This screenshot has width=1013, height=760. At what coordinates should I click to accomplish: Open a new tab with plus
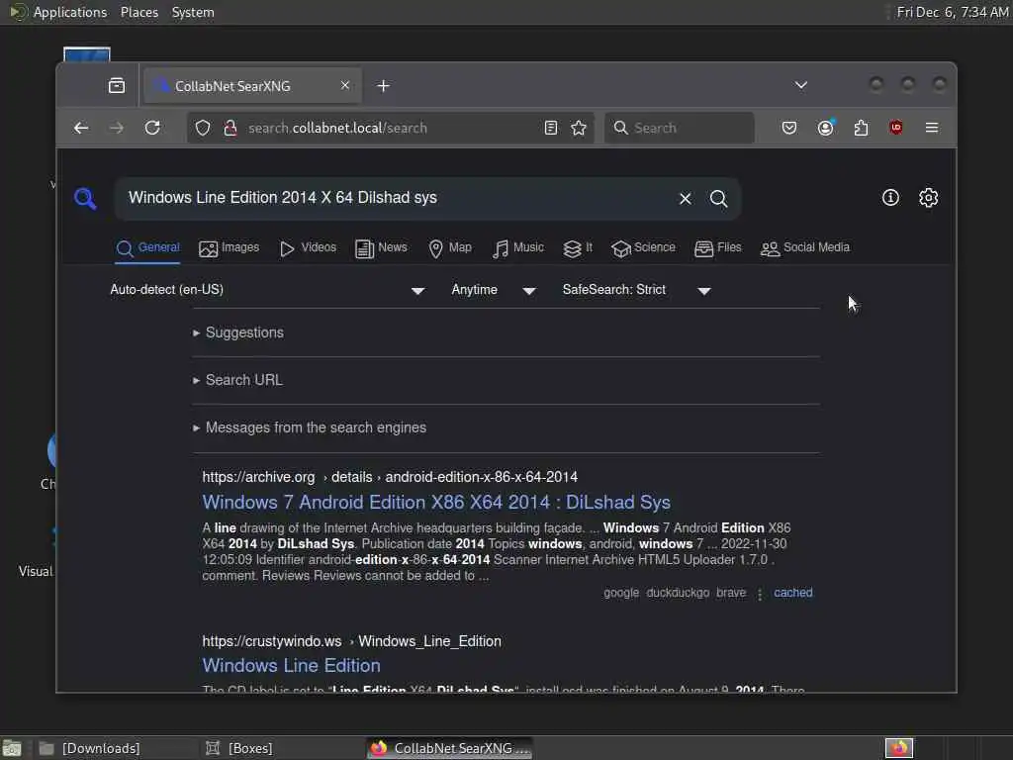[383, 85]
